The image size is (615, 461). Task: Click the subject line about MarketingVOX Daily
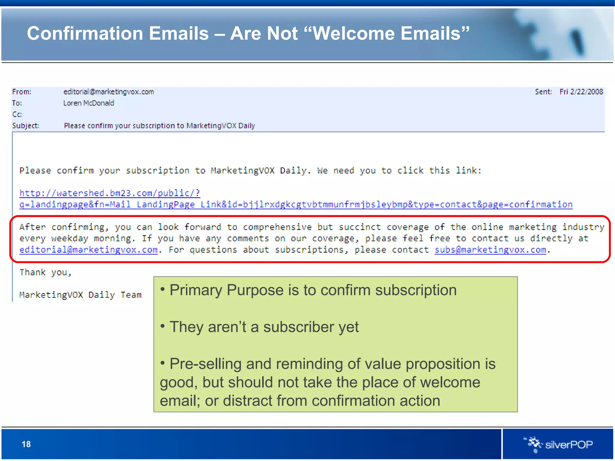(x=159, y=125)
